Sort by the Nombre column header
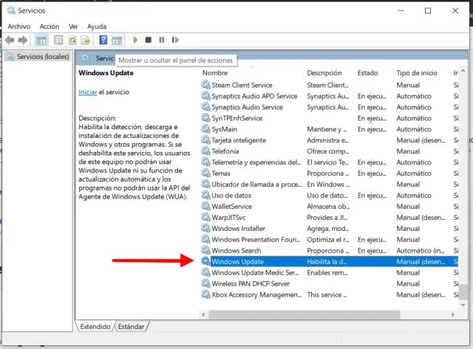 pos(215,73)
